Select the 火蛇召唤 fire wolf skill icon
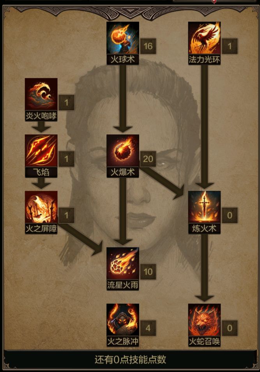The height and width of the screenshot is (372, 260). tap(204, 320)
